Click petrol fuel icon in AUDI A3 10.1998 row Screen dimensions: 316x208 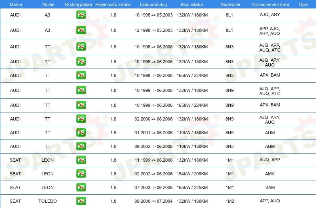tap(81, 15)
